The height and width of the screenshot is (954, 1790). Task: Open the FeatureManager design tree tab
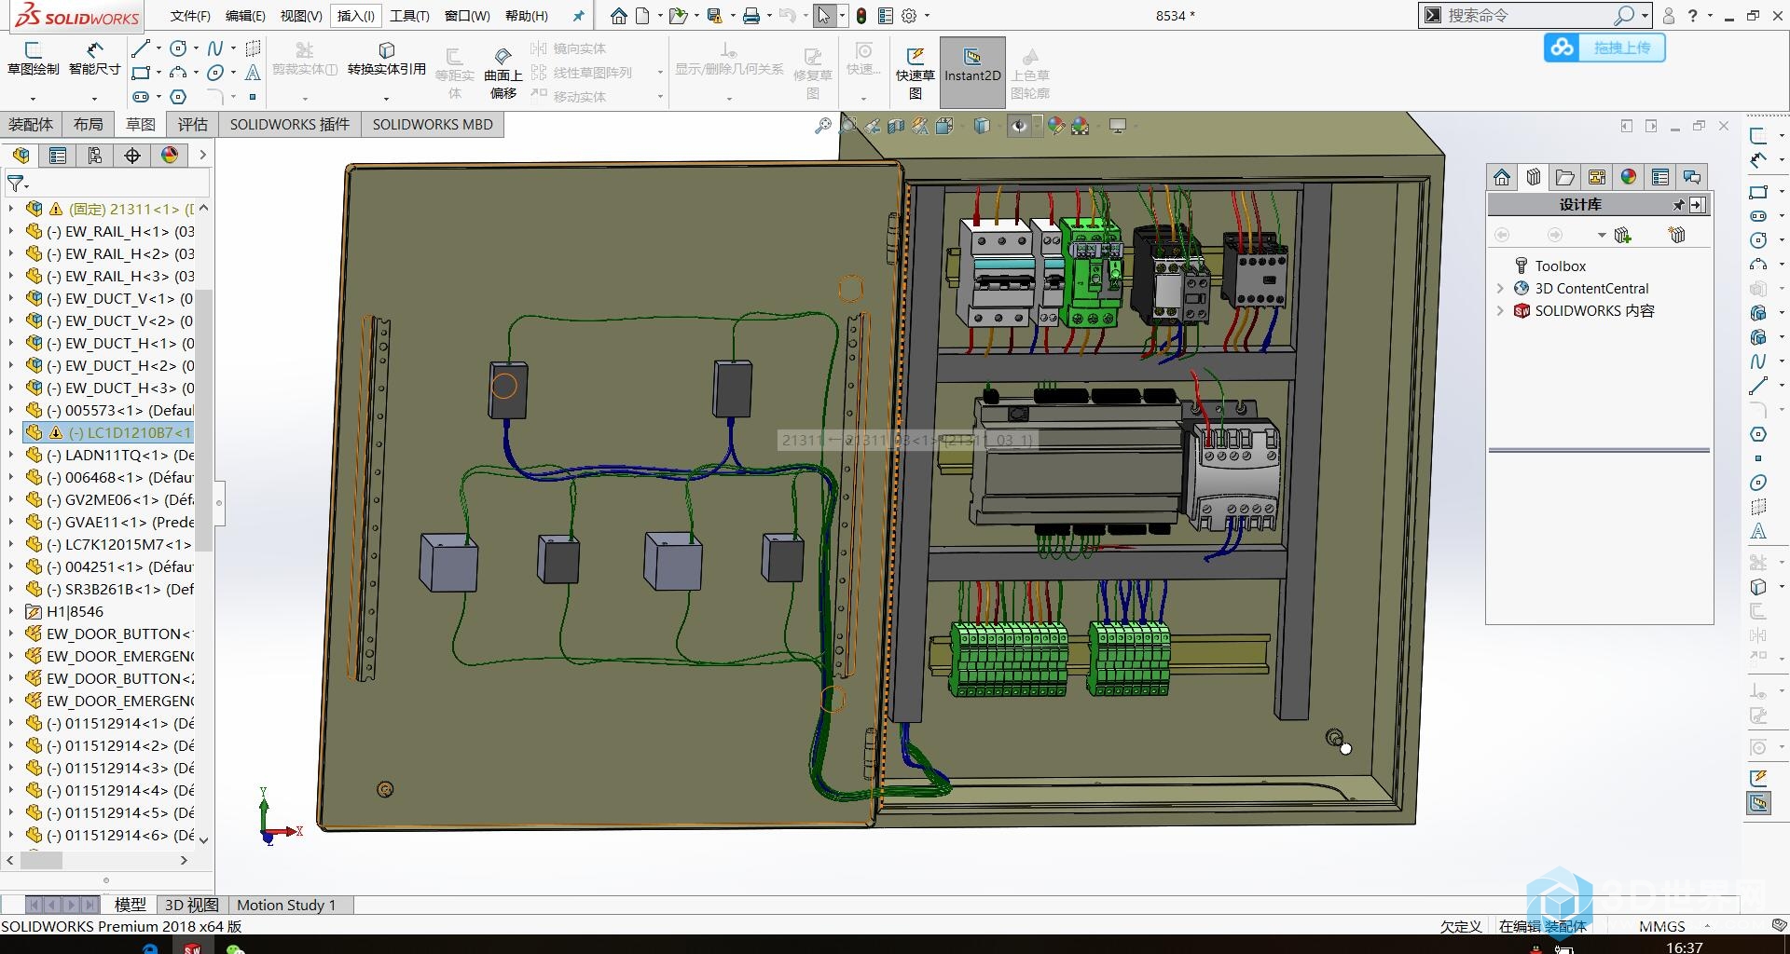(x=21, y=156)
